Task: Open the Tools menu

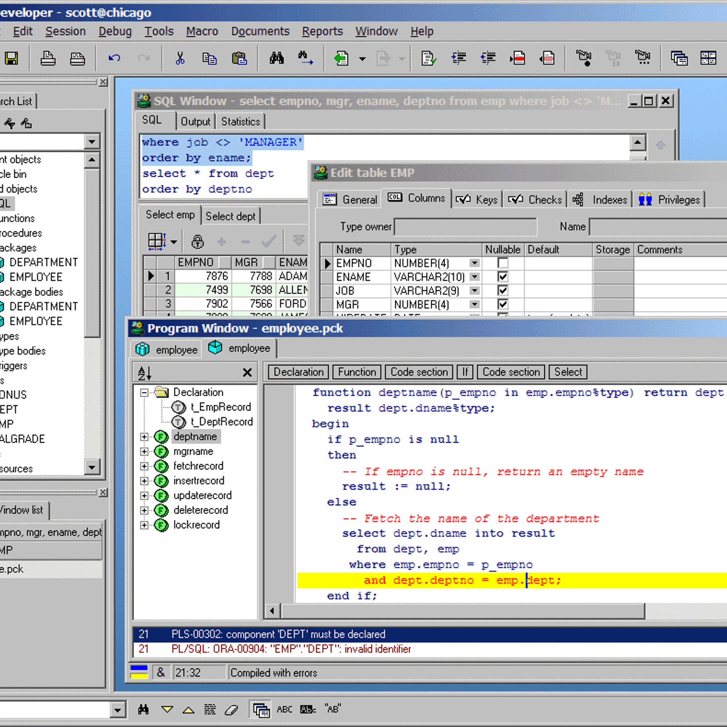Action: 159,31
